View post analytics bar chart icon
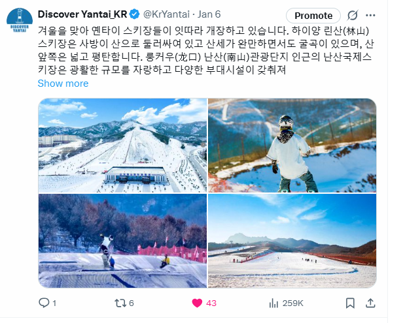The height and width of the screenshot is (323, 403). (x=273, y=303)
